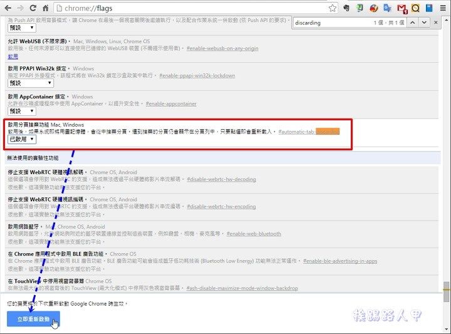Click the red-orange globe extension icon
This screenshot has width=451, height=334.
tap(373, 8)
